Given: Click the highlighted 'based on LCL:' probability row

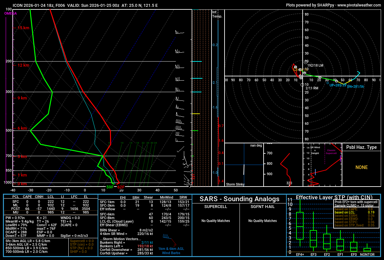Looking at the screenshot, I should [x=354, y=212].
